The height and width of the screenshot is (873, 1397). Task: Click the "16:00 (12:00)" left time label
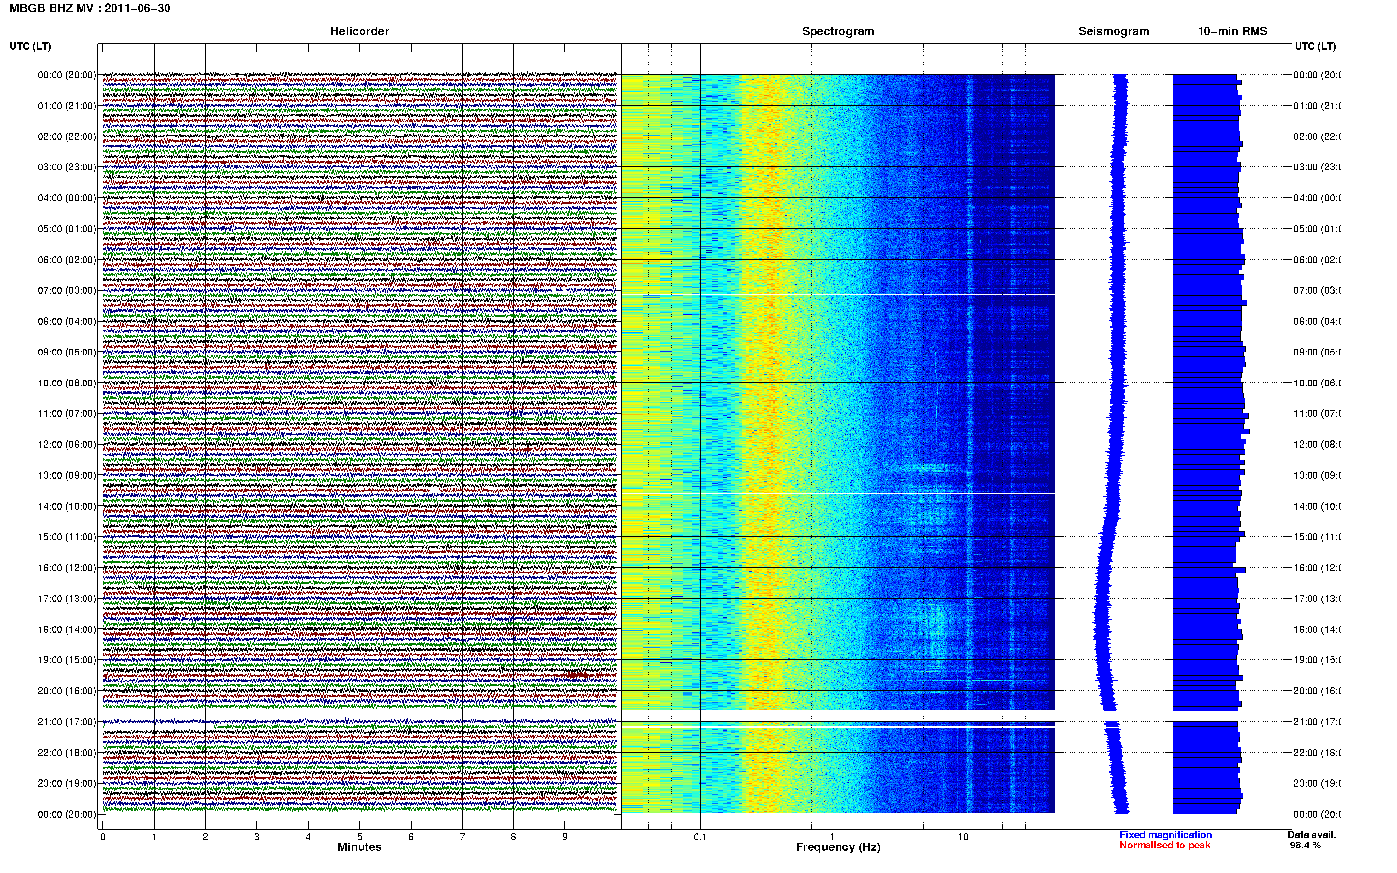pos(67,568)
